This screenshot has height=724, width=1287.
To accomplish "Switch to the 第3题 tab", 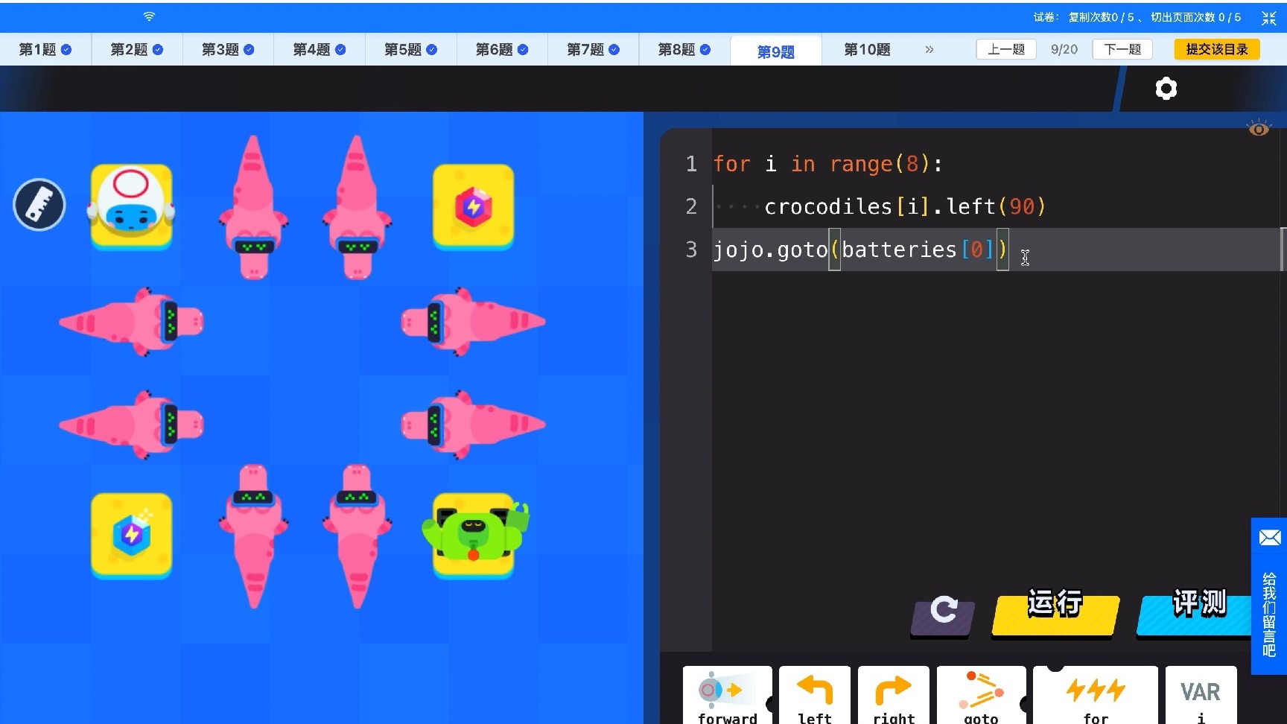I will pyautogui.click(x=228, y=49).
